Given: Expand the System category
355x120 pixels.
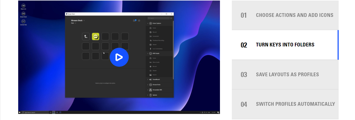Looking at the screenshot, I should pyautogui.click(x=147, y=95).
